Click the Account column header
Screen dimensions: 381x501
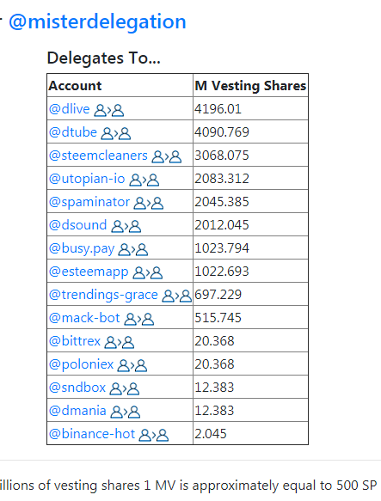pyautogui.click(x=75, y=86)
